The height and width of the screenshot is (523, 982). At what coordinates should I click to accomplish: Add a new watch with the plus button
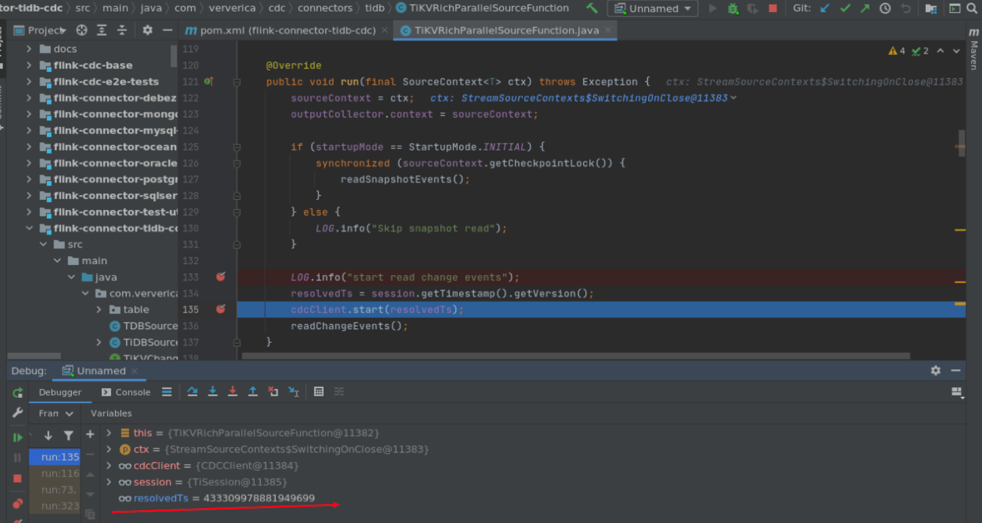89,434
